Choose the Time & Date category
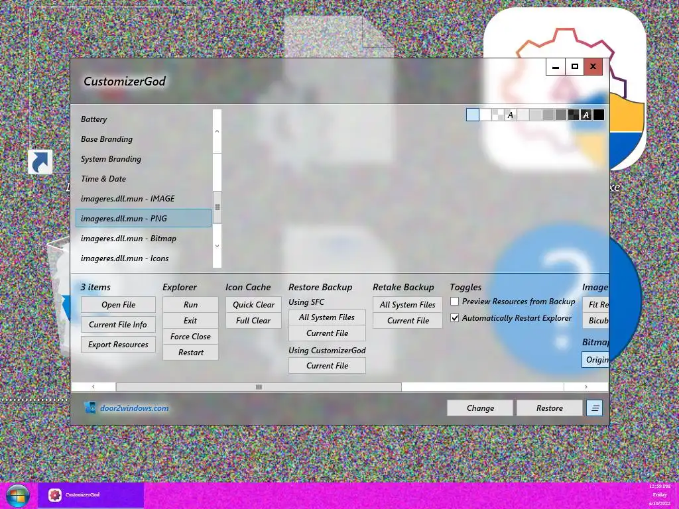The image size is (679, 509). (x=143, y=179)
